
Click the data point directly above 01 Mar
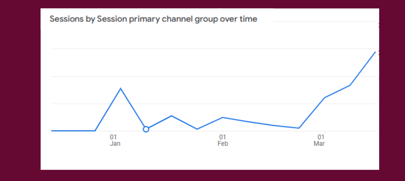pos(324,98)
